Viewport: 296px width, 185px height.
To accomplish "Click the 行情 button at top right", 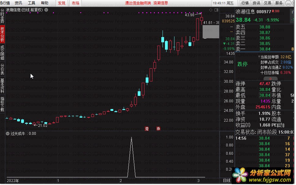I will click(x=245, y=3).
